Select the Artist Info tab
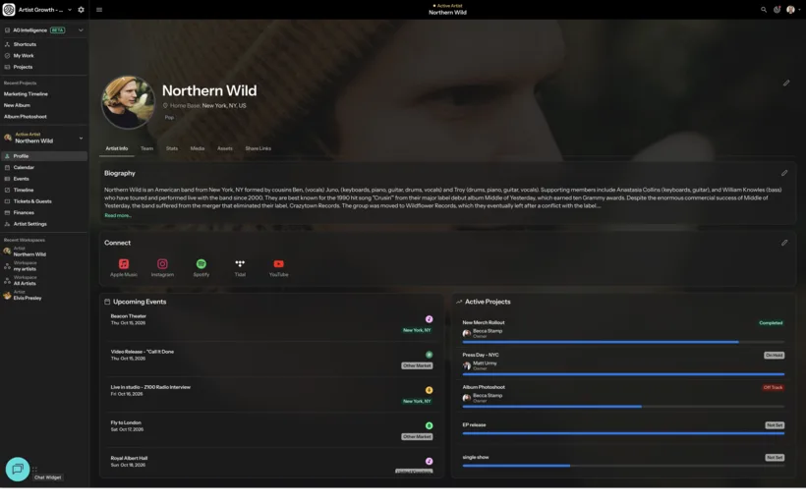This screenshot has width=806, height=504. coord(117,148)
